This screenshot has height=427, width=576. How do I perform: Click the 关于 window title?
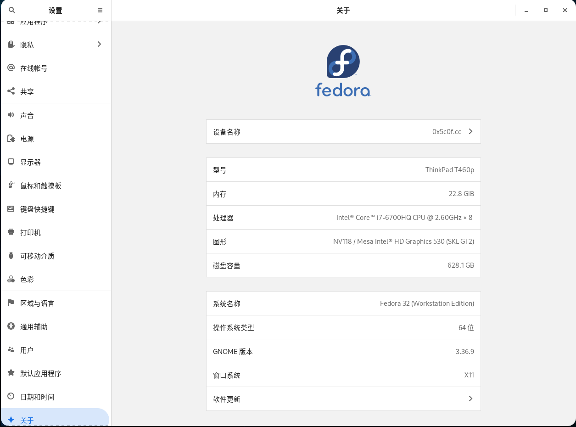point(343,10)
